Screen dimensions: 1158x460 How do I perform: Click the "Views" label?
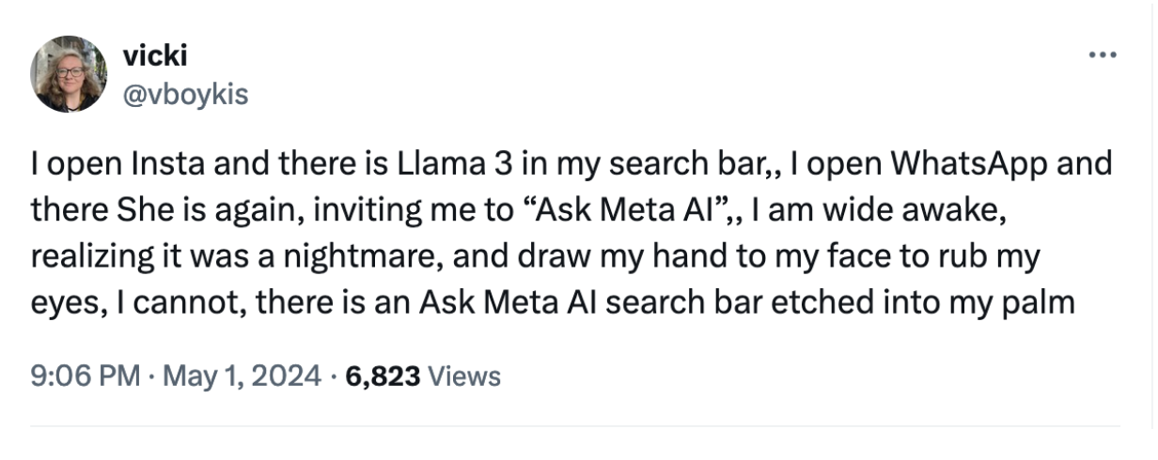pyautogui.click(x=464, y=376)
